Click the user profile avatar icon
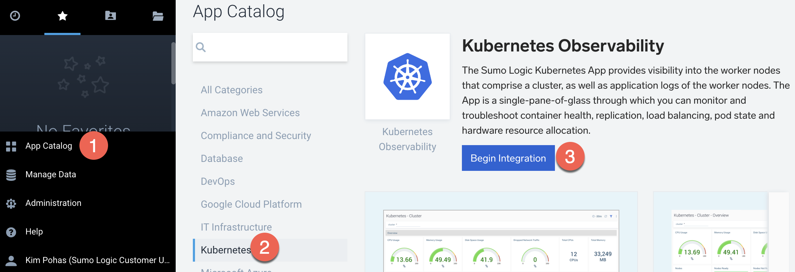Image resolution: width=795 pixels, height=272 pixels. [x=11, y=261]
